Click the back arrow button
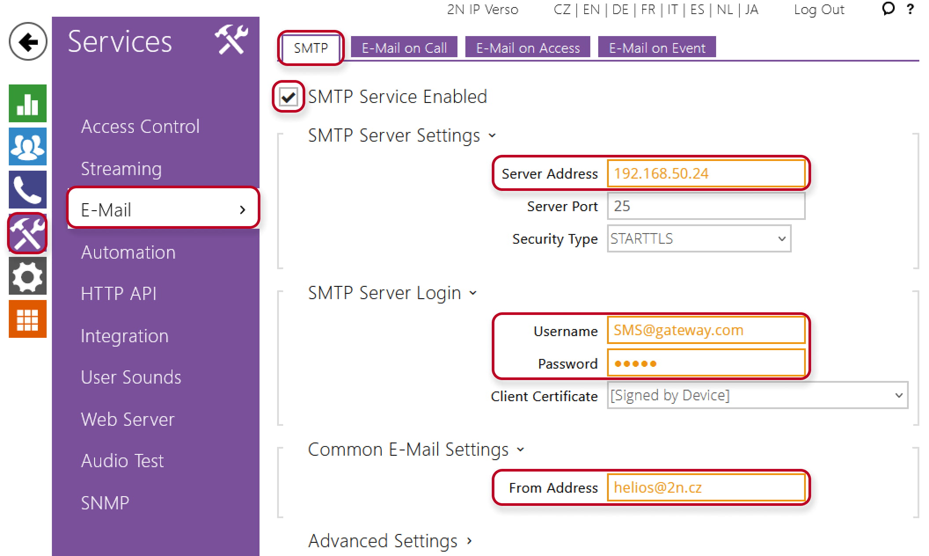This screenshot has height=556, width=929. pyautogui.click(x=28, y=42)
